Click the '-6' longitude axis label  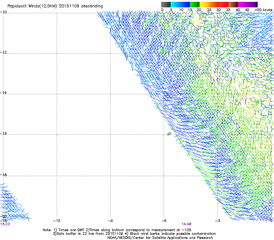point(164,221)
